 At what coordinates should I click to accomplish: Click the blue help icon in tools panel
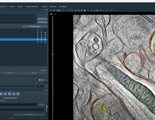click(x=45, y=94)
